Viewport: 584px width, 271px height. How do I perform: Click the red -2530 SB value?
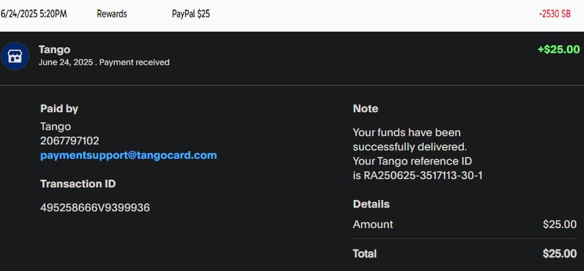pyautogui.click(x=555, y=14)
